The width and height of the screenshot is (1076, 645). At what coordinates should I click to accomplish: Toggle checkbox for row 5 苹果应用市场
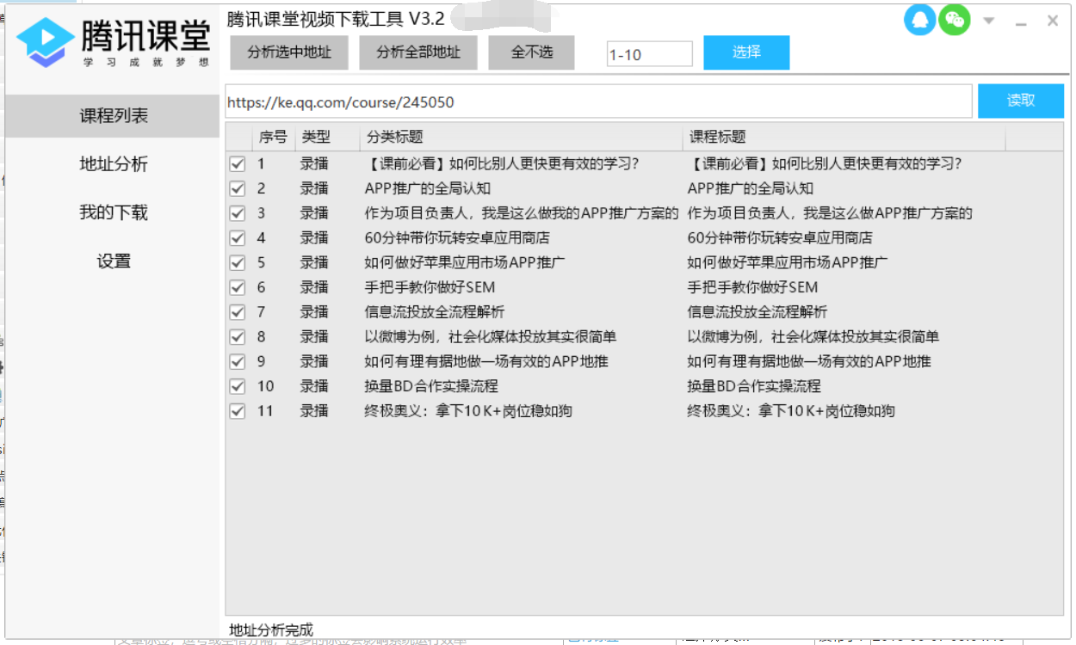(x=238, y=263)
